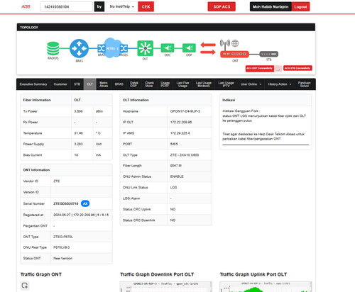
Task: Click the red ONT modem icon
Action: [x=234, y=54]
